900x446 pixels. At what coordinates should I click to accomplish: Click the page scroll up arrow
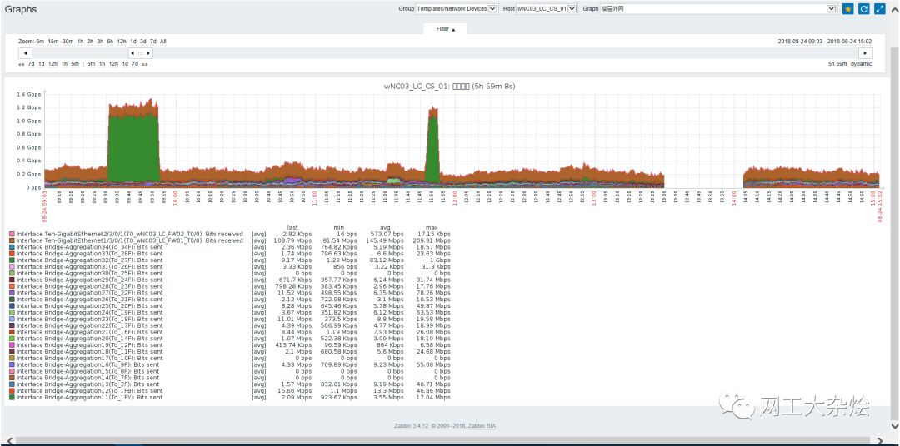[895, 8]
